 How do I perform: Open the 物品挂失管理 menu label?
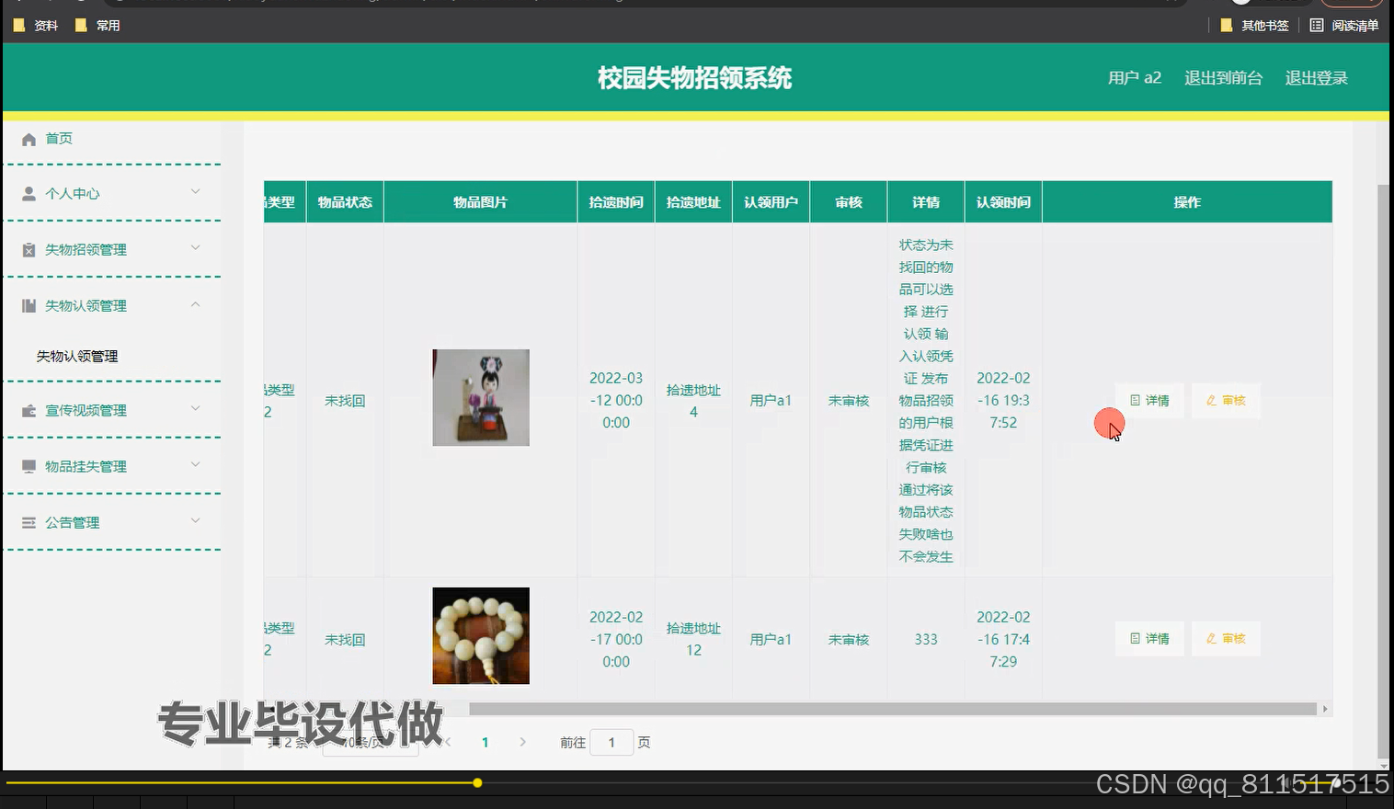pyautogui.click(x=86, y=467)
